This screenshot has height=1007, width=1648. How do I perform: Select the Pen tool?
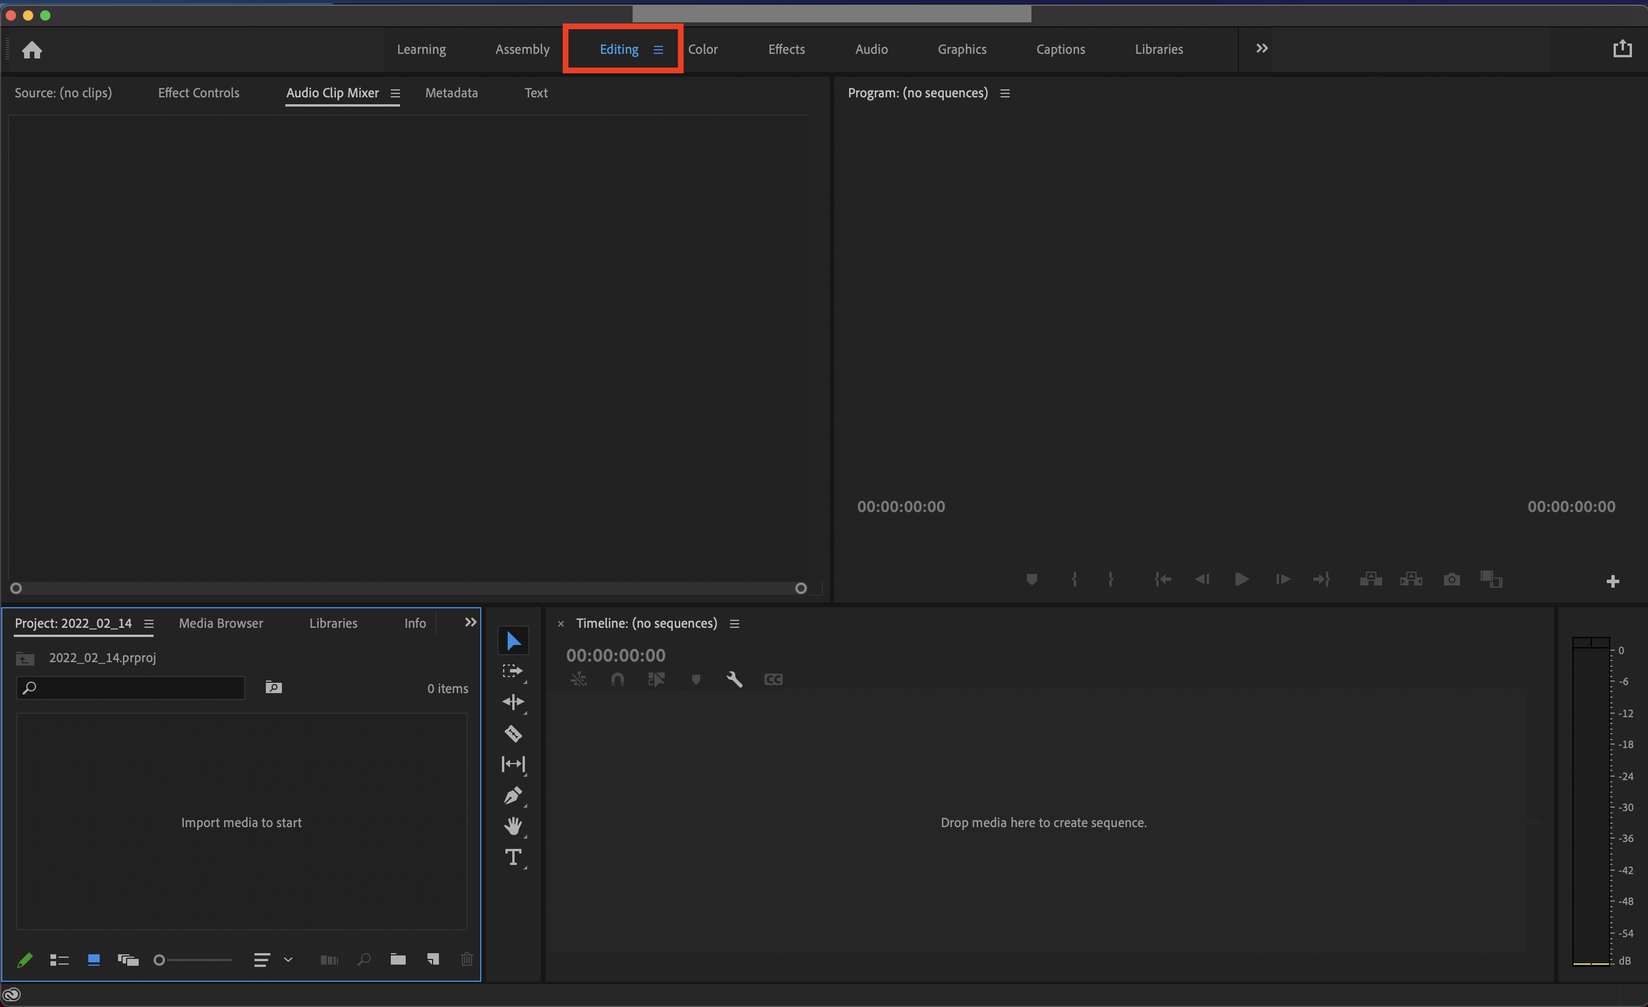point(513,795)
